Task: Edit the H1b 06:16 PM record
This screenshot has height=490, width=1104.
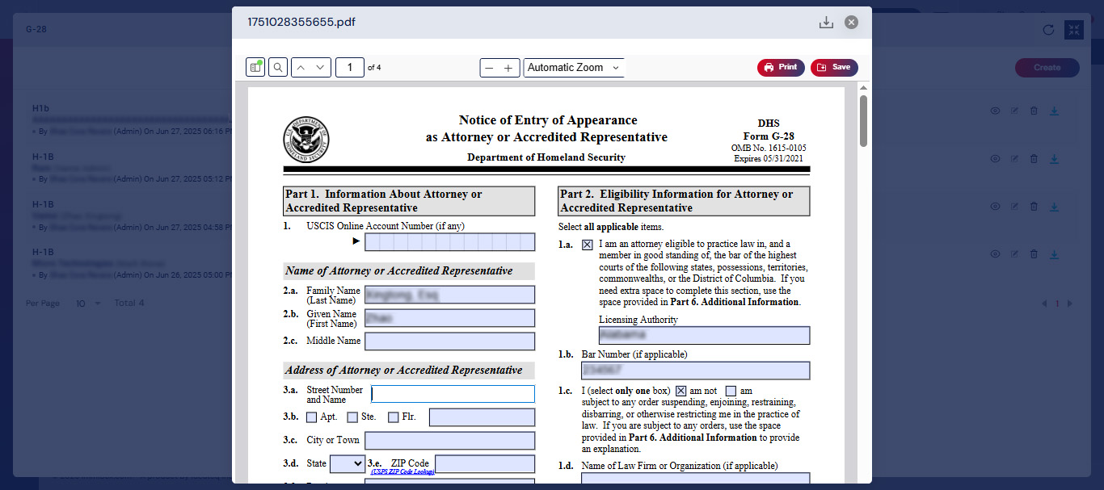Action: coord(1015,111)
